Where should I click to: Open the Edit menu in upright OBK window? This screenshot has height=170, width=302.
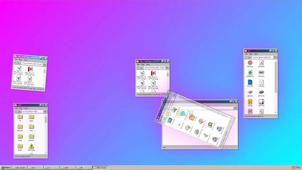click(143, 65)
